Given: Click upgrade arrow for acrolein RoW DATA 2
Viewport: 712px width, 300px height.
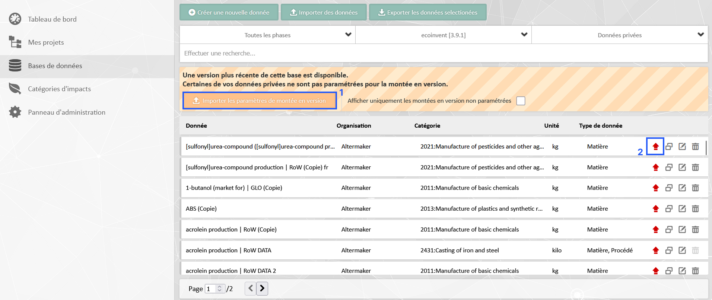Looking at the screenshot, I should 656,271.
